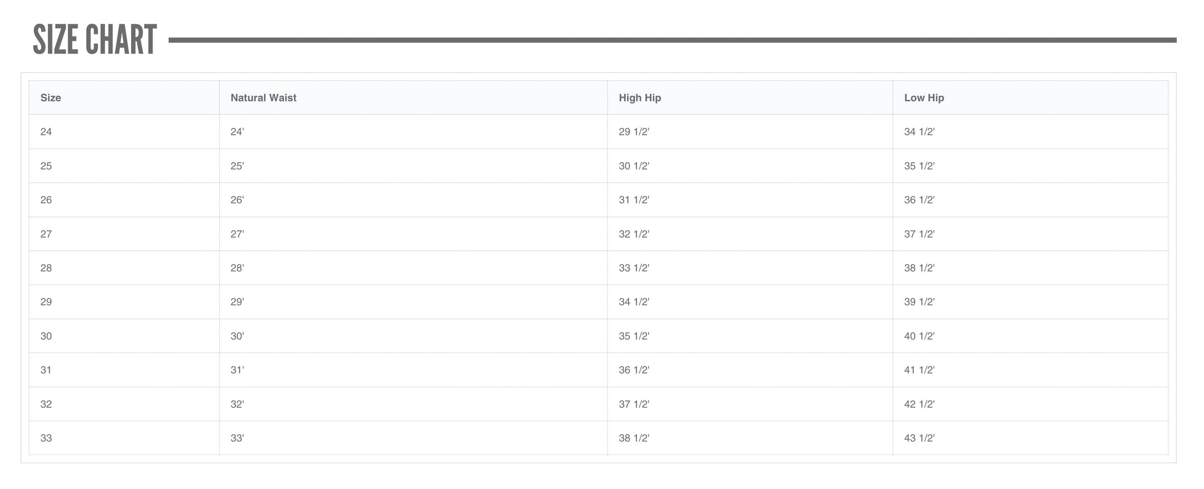The image size is (1204, 489).
Task: Click size 27 in the Size column
Action: pyautogui.click(x=46, y=234)
